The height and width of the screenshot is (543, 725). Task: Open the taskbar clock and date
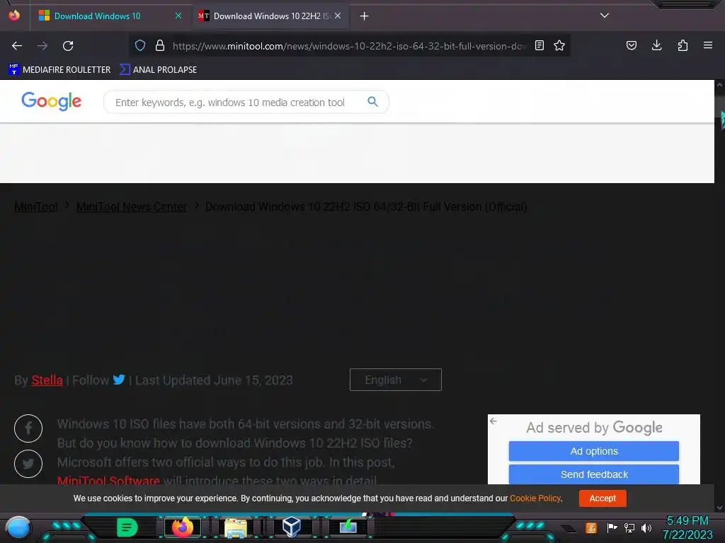click(x=687, y=527)
